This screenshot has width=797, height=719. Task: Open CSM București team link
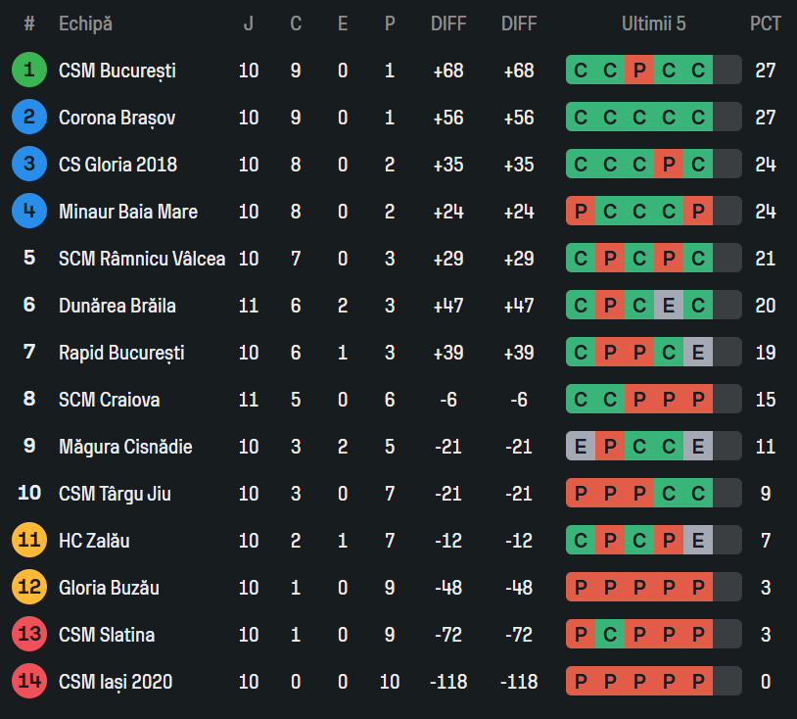(x=117, y=71)
